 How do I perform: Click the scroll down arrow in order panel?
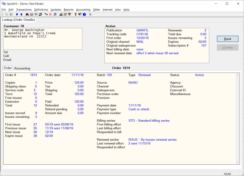pyautogui.click(x=238, y=162)
